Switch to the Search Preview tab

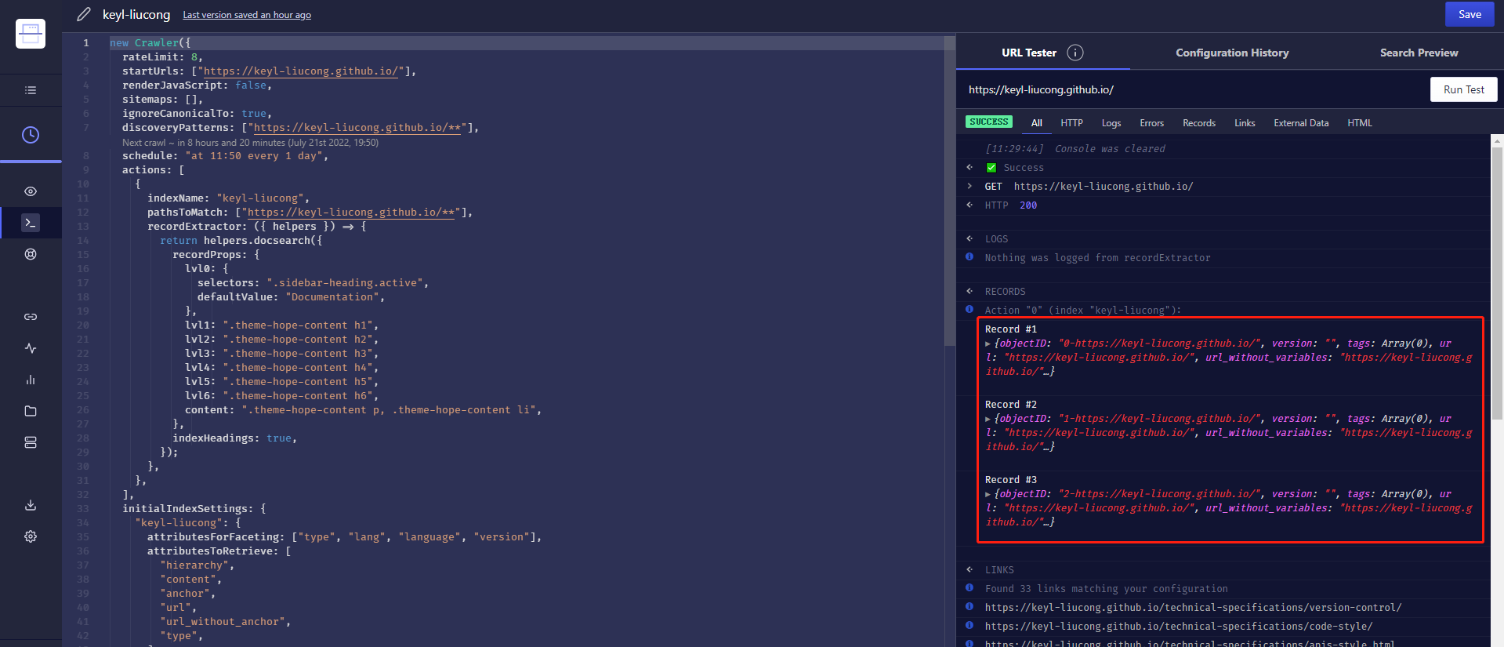(1419, 53)
